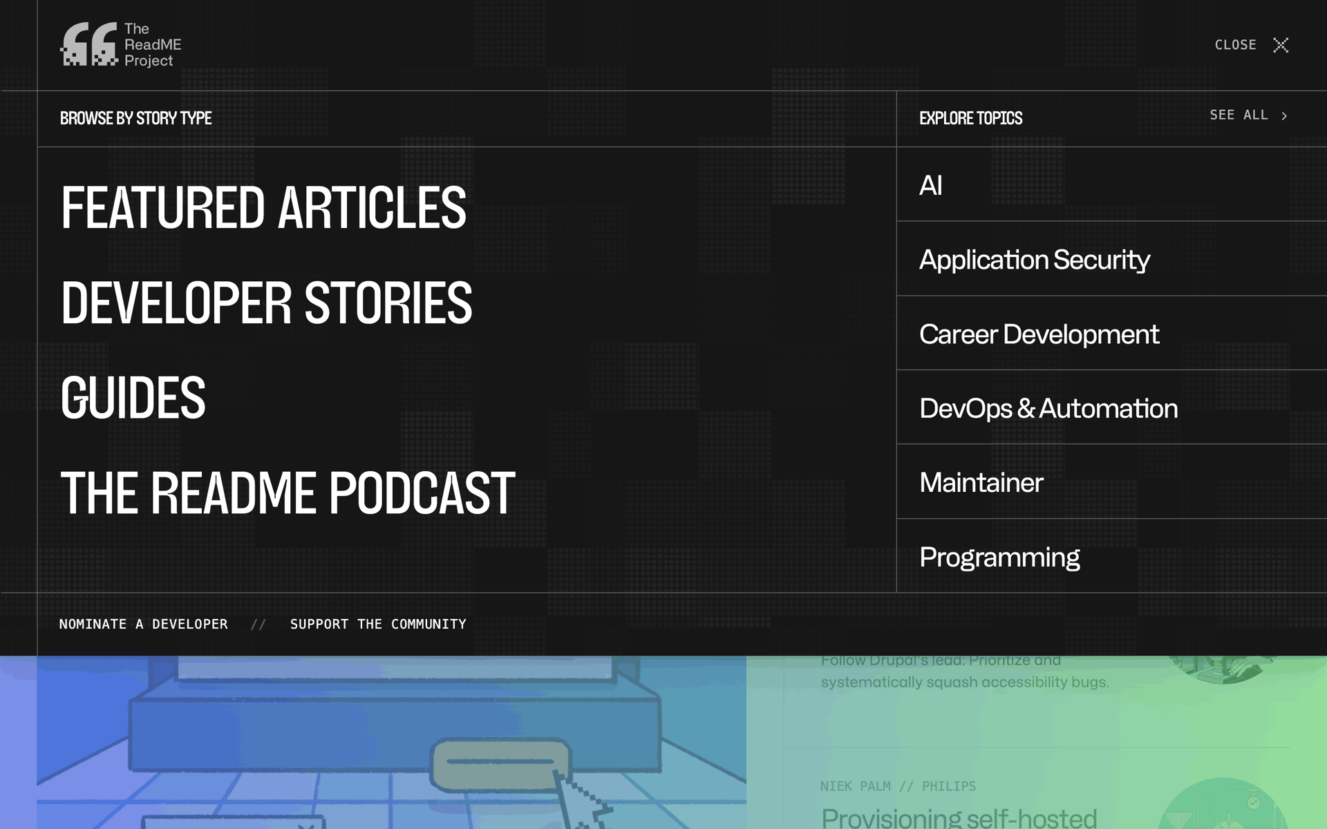Viewport: 1327px width, 829px height.
Task: Click the blue computer illustration thumbnail
Action: point(391,742)
